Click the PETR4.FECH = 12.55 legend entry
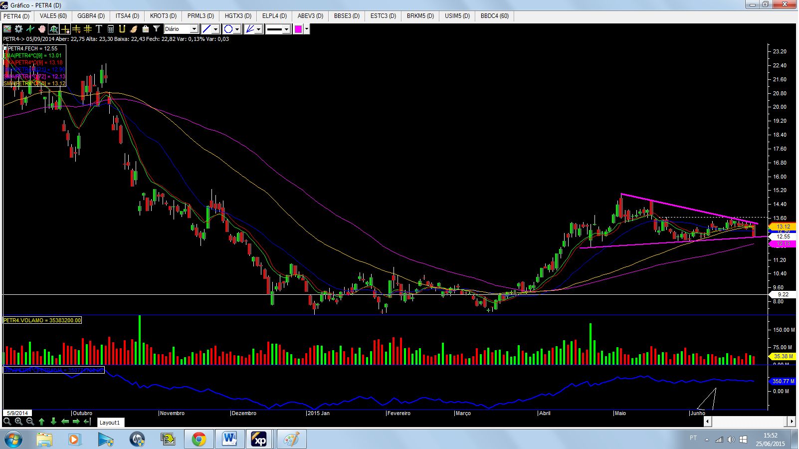This screenshot has width=799, height=449. click(33, 48)
